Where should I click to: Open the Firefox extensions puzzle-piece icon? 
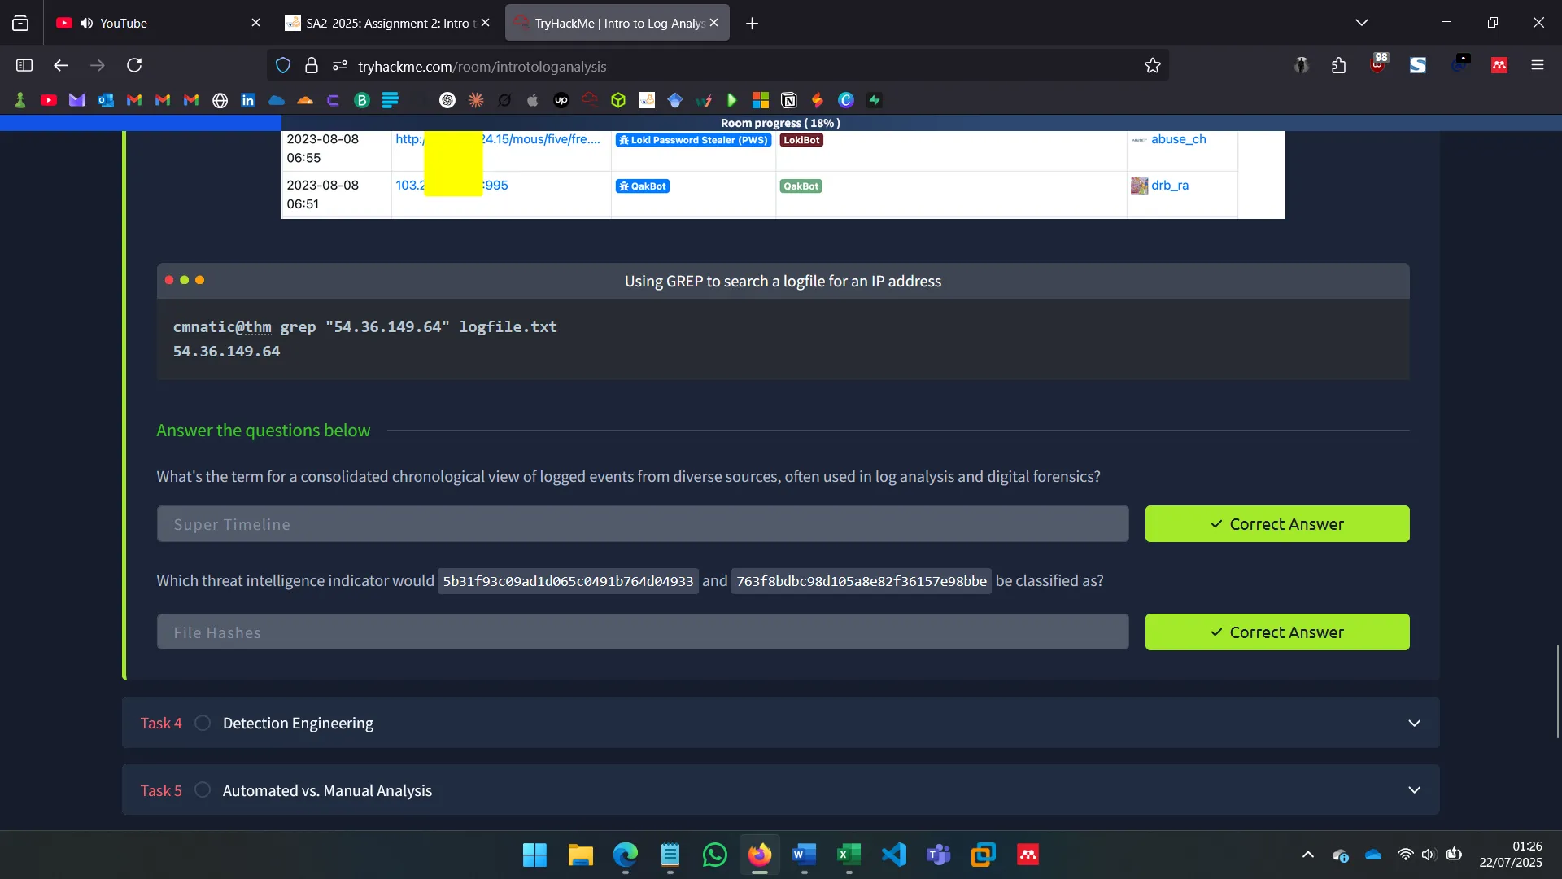(x=1338, y=65)
